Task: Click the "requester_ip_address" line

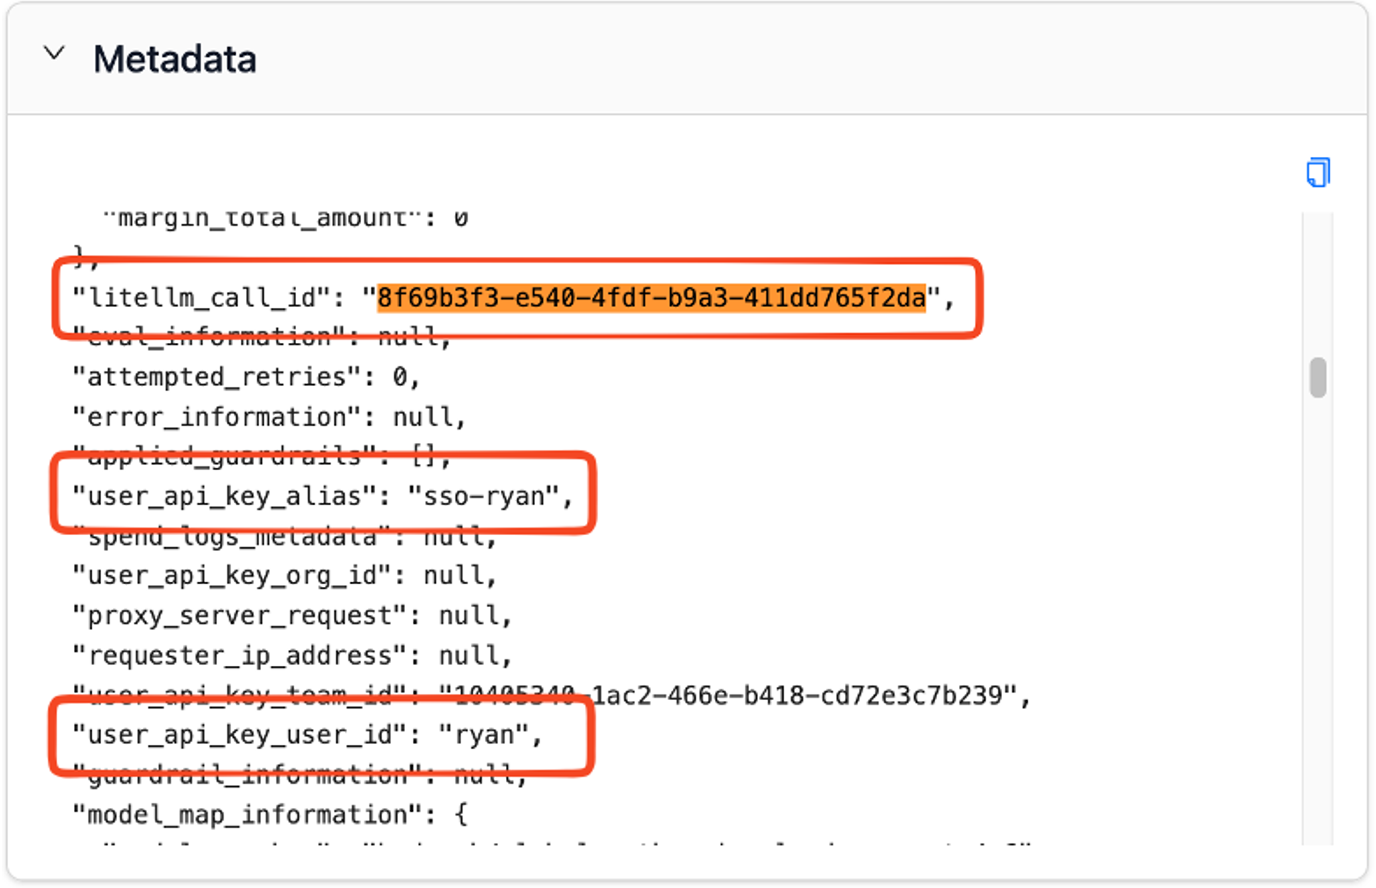Action: 292,656
